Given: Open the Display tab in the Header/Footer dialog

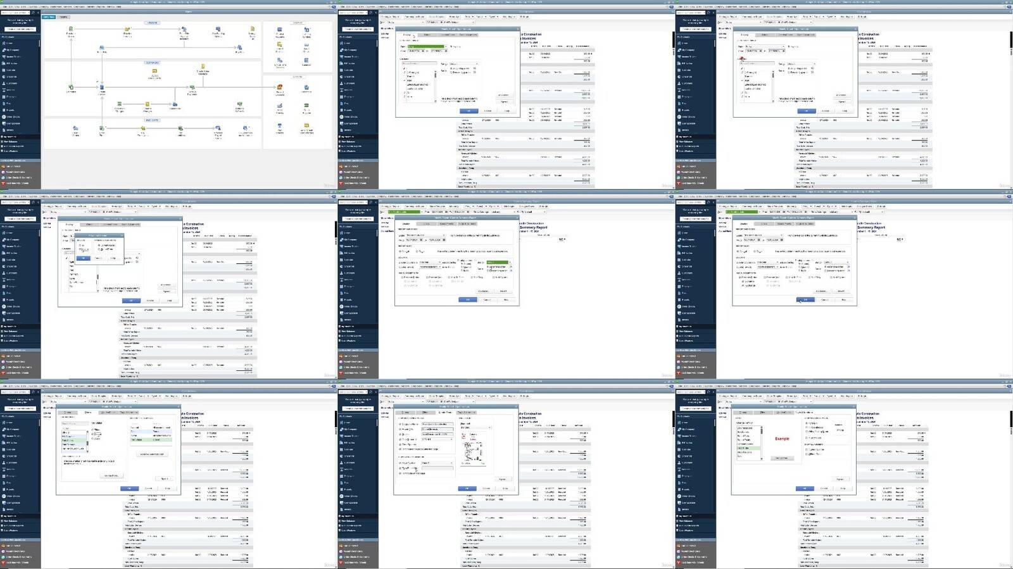Looking at the screenshot, I should [x=405, y=412].
